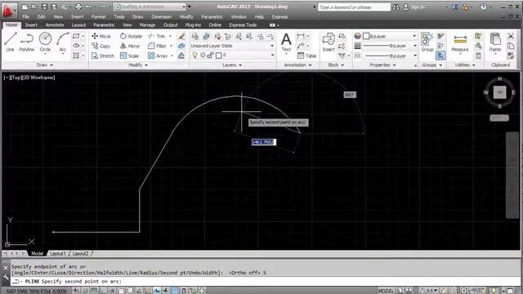
Task: Expand the Modify panel
Action: coord(138,65)
